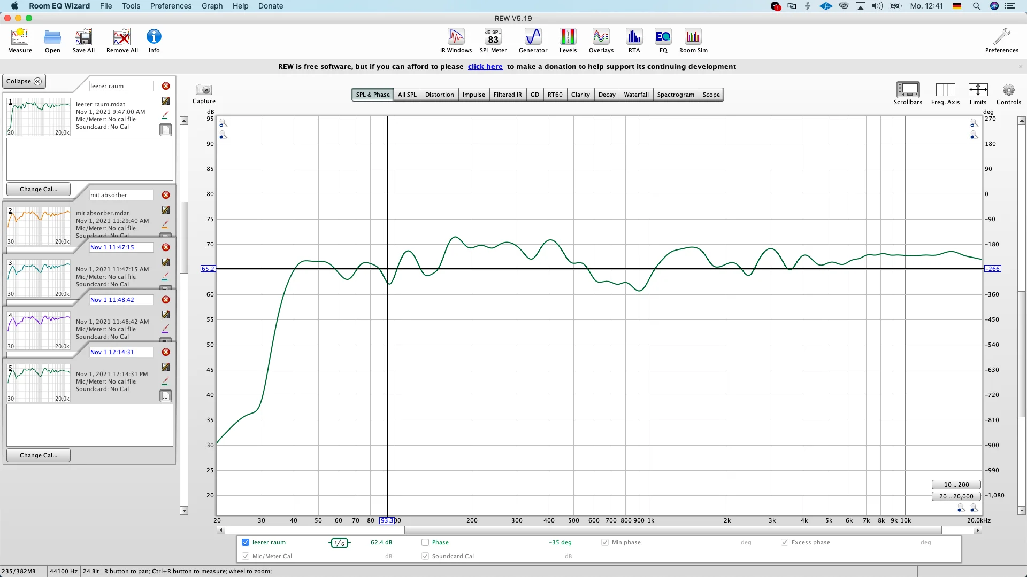Open the SPL Meter tool

coord(493,41)
